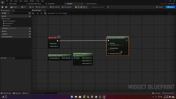Add a new graph with GRAPHS plus icon
This screenshot has height=99, width=176.
point(30,16)
